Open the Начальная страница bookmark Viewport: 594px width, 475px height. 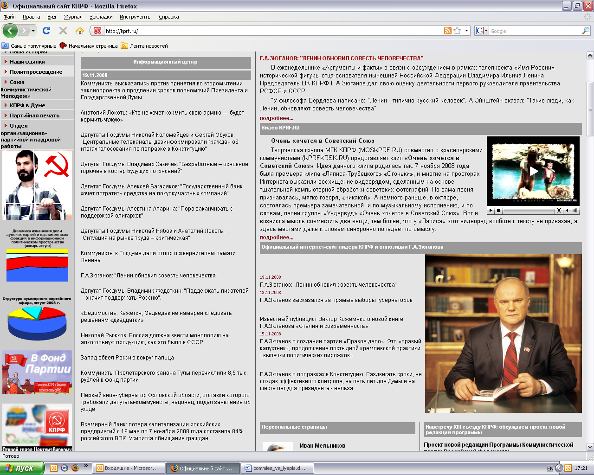pyautogui.click(x=89, y=46)
